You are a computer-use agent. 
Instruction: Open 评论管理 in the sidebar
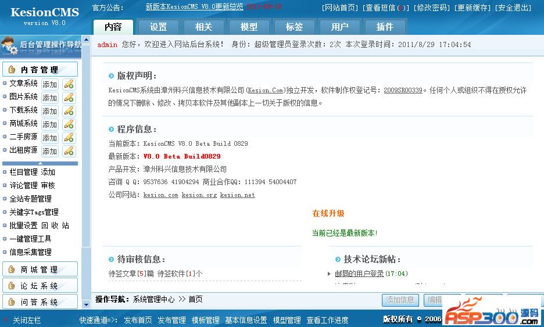(x=23, y=185)
